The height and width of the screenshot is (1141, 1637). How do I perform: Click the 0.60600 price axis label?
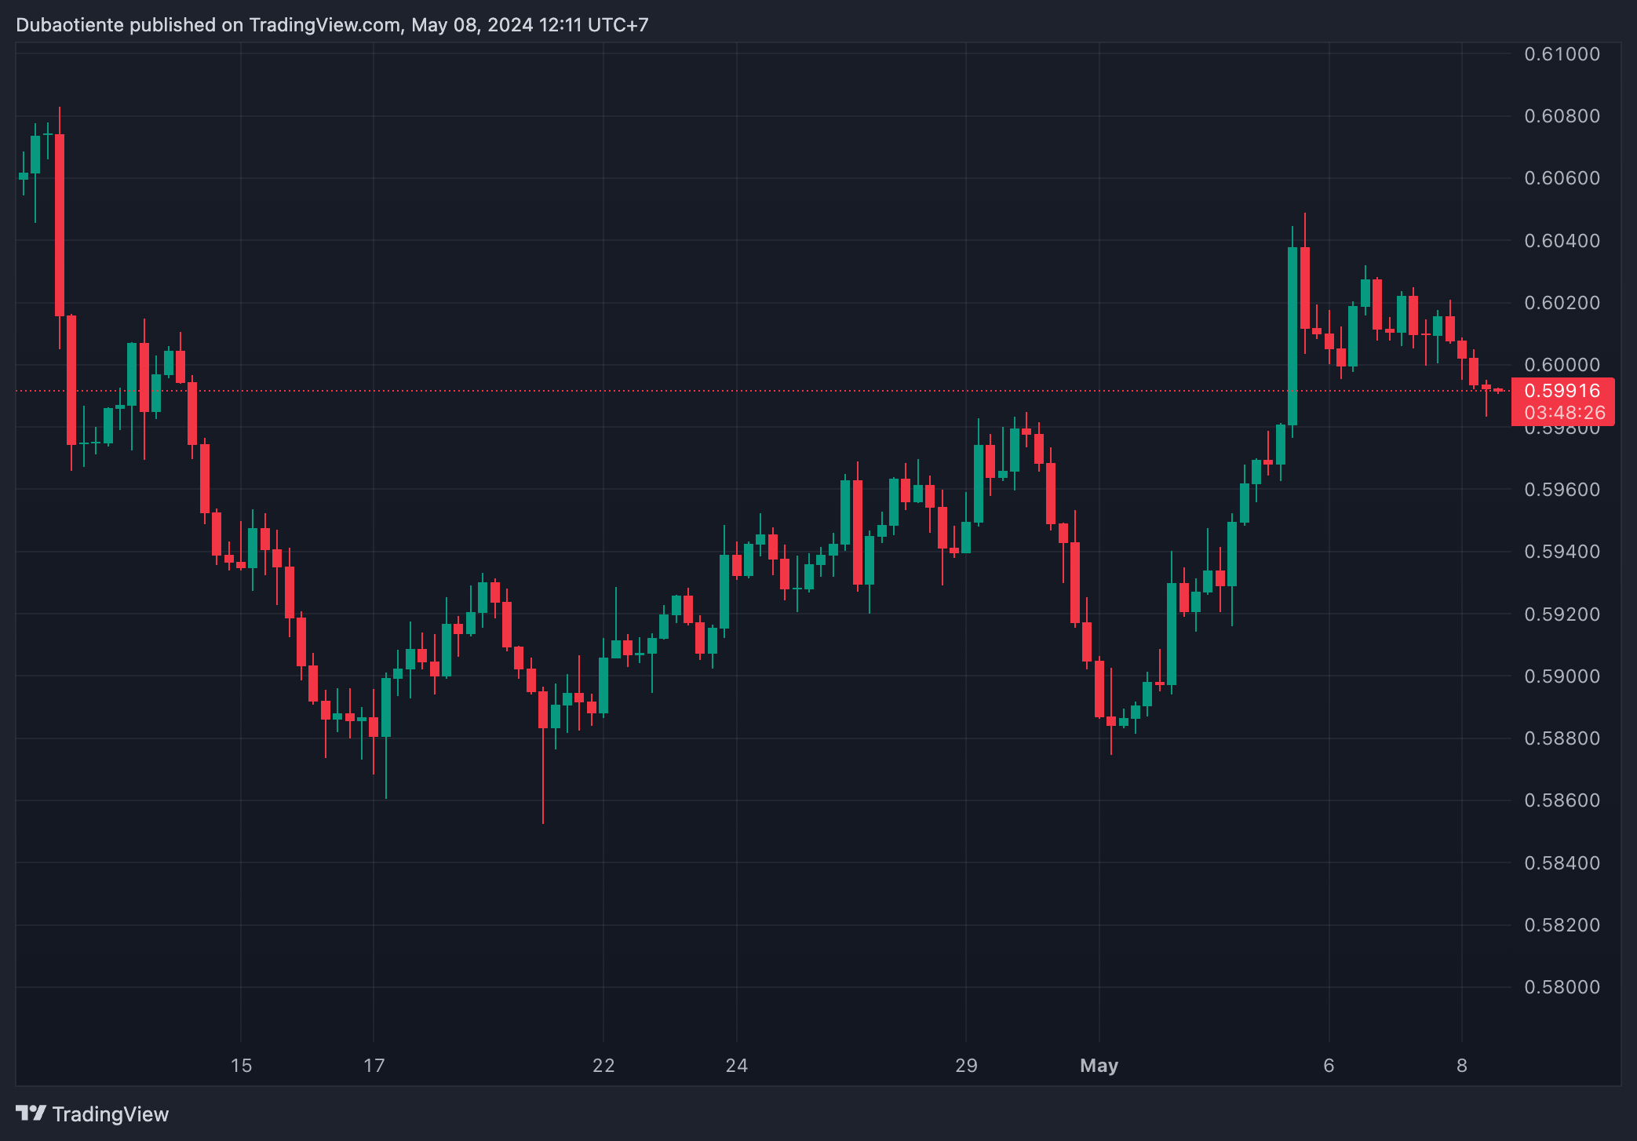click(x=1562, y=178)
